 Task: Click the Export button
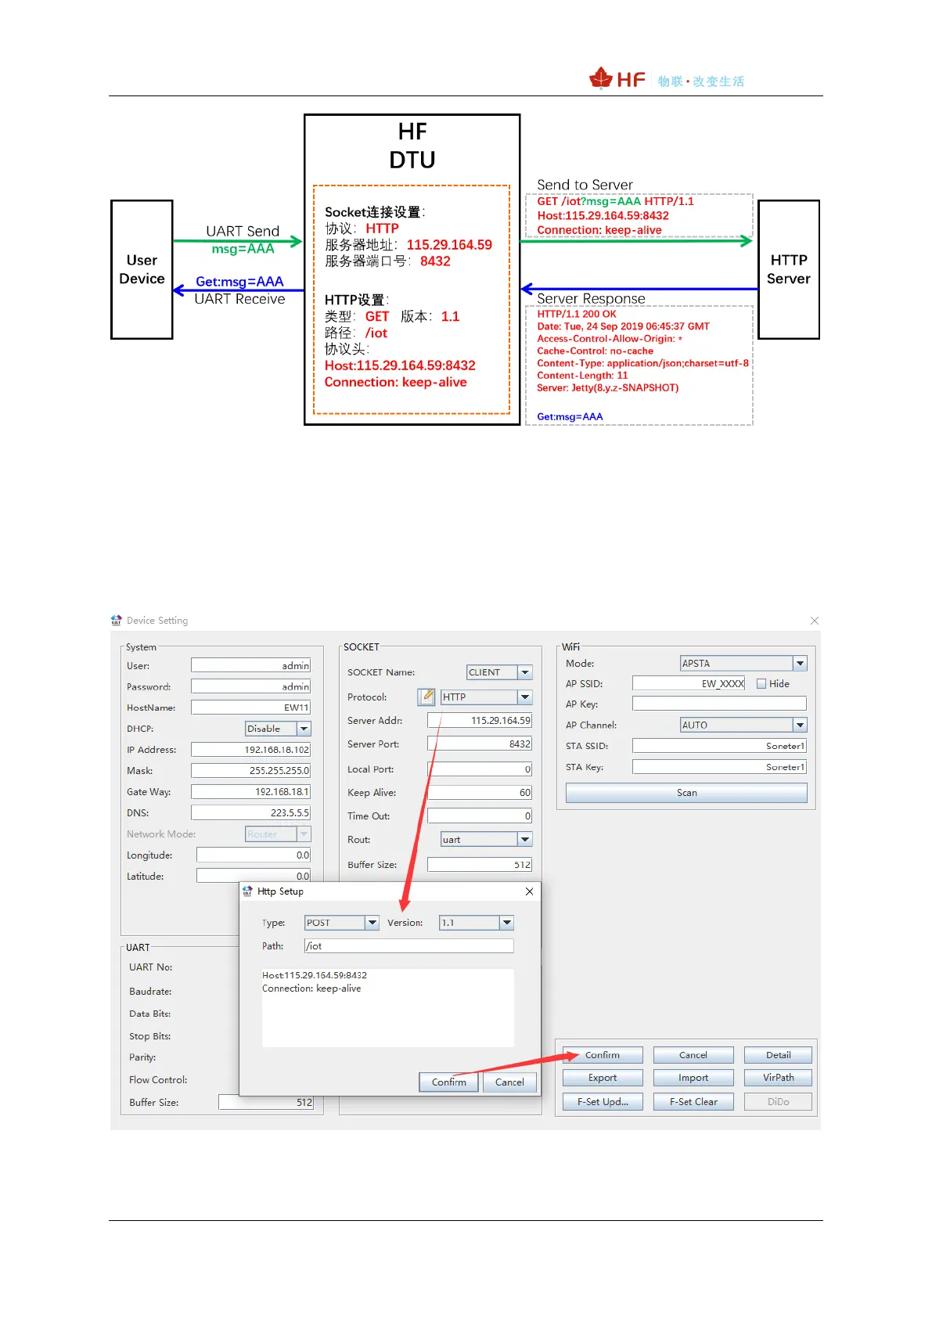[x=603, y=1078]
